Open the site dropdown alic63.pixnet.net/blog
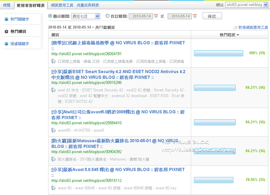Image resolution: width=270 pixels, height=195 pixels. click(247, 5)
